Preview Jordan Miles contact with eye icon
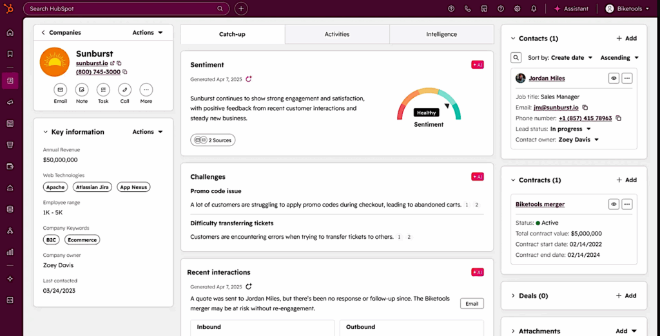This screenshot has height=336, width=660. tap(614, 78)
